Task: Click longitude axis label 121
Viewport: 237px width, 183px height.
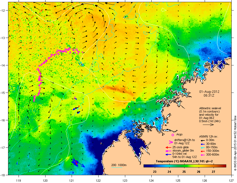Action: [72, 180]
